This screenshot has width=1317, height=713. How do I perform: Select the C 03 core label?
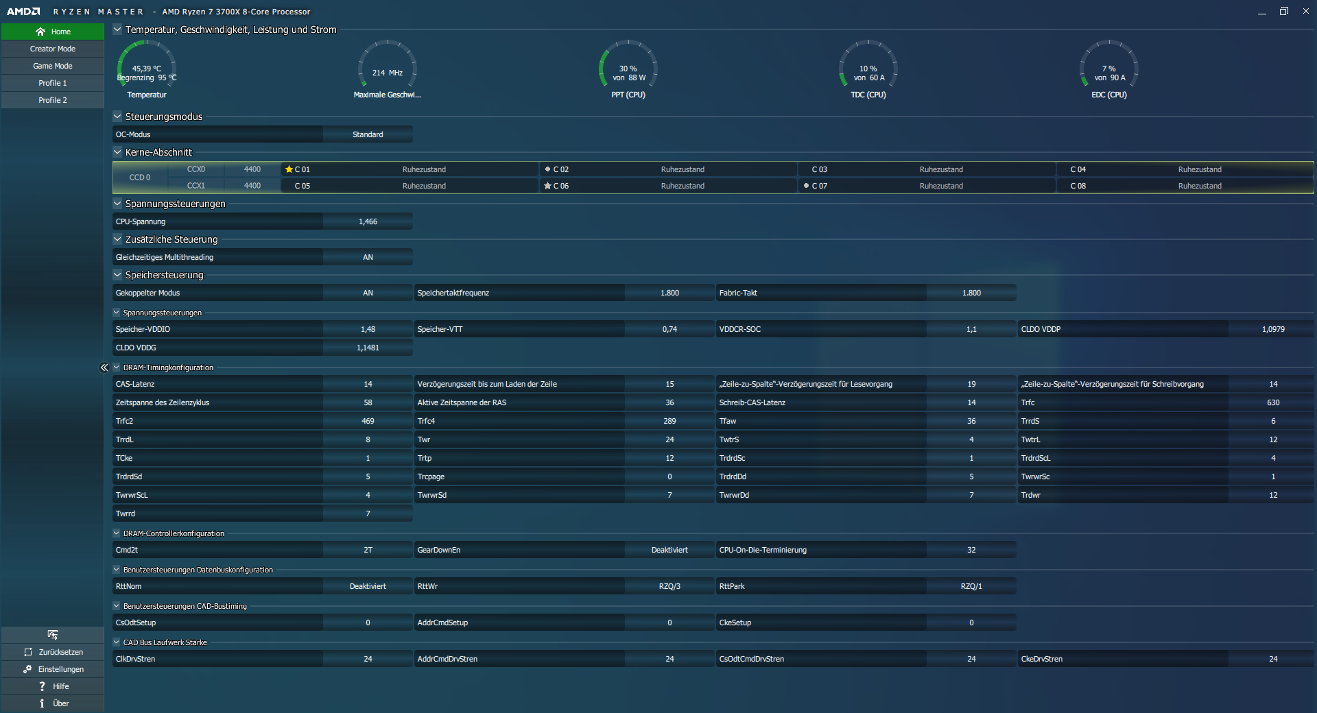click(x=820, y=169)
